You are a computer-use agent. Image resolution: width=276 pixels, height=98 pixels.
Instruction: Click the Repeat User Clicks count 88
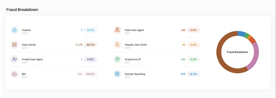(184, 45)
